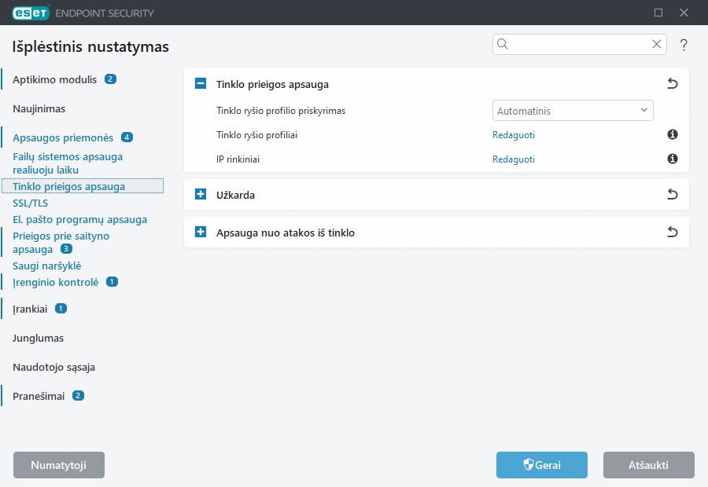Click badge 1 next to Įrenginio kontrolė
The image size is (708, 487).
[x=112, y=281]
